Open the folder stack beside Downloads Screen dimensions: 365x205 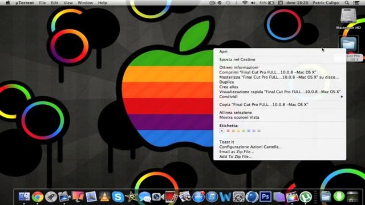click(326, 197)
